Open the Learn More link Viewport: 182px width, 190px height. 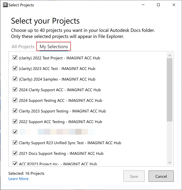tap(18, 179)
